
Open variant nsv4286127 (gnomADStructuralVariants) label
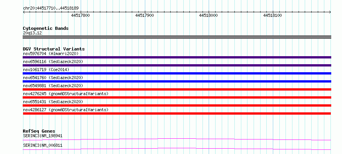click(x=66, y=110)
